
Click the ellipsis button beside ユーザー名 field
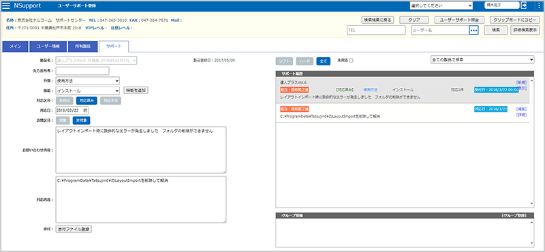(473, 30)
